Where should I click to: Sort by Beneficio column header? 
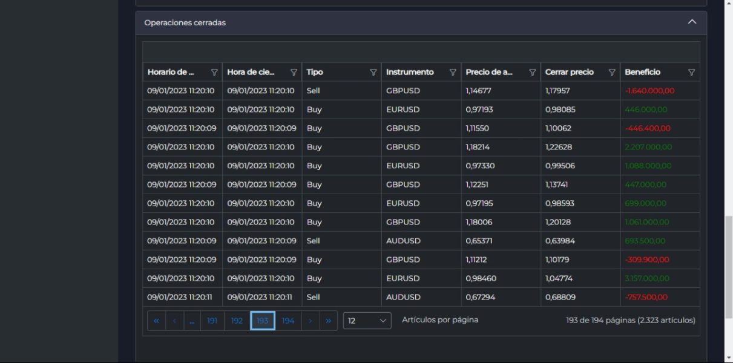642,72
